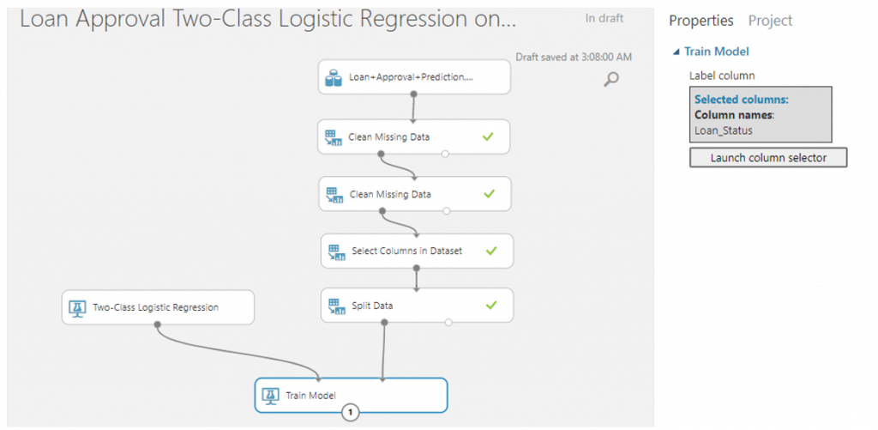
Task: Click Split Data's second output port
Action: (x=448, y=323)
